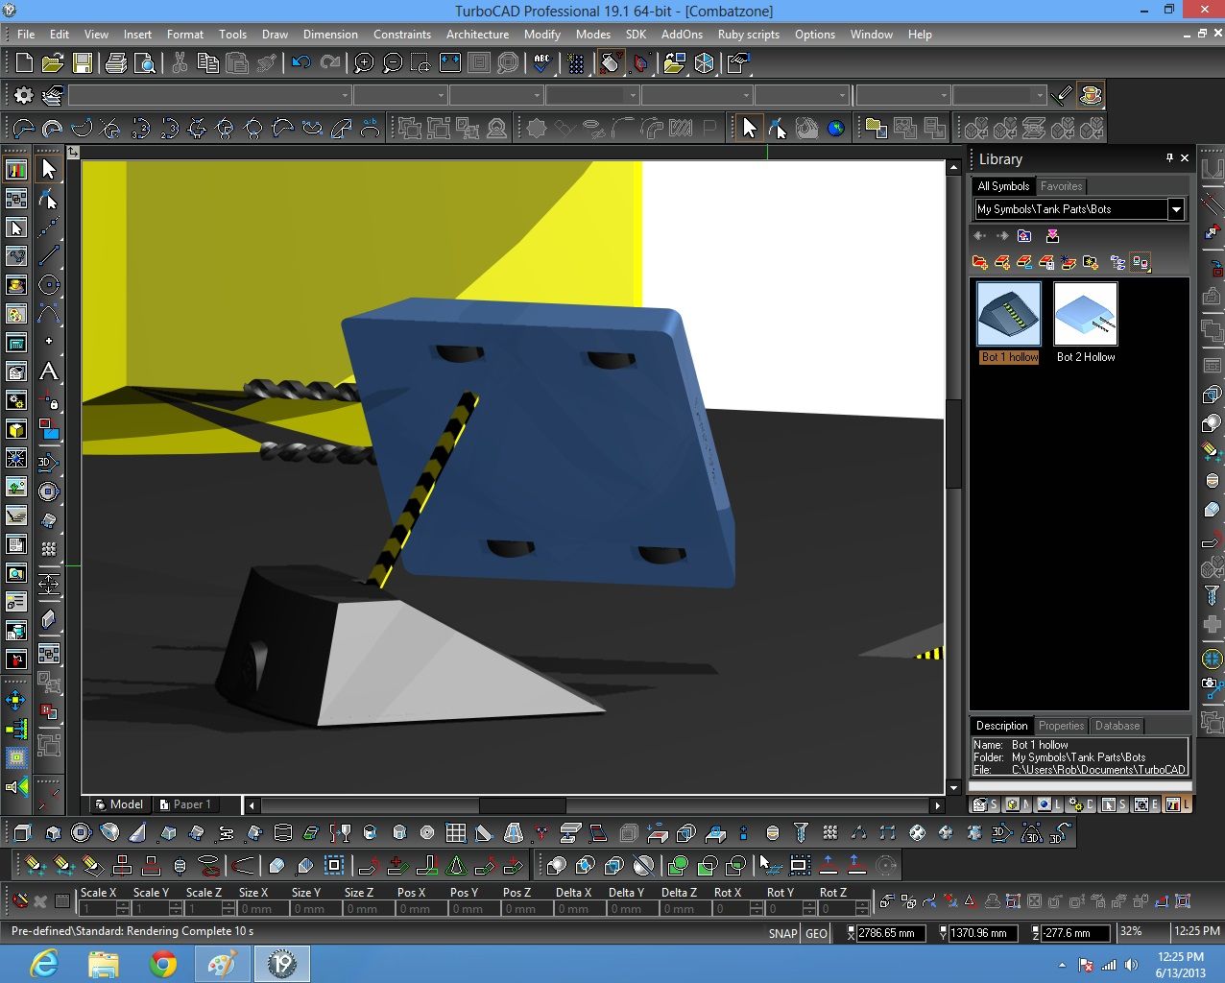1225x983 pixels.
Task: Switch to the Favorites tab
Action: coord(1061,186)
